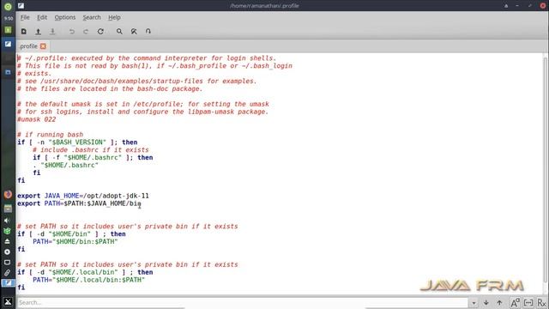Open the Replace tool icon

(x=134, y=32)
